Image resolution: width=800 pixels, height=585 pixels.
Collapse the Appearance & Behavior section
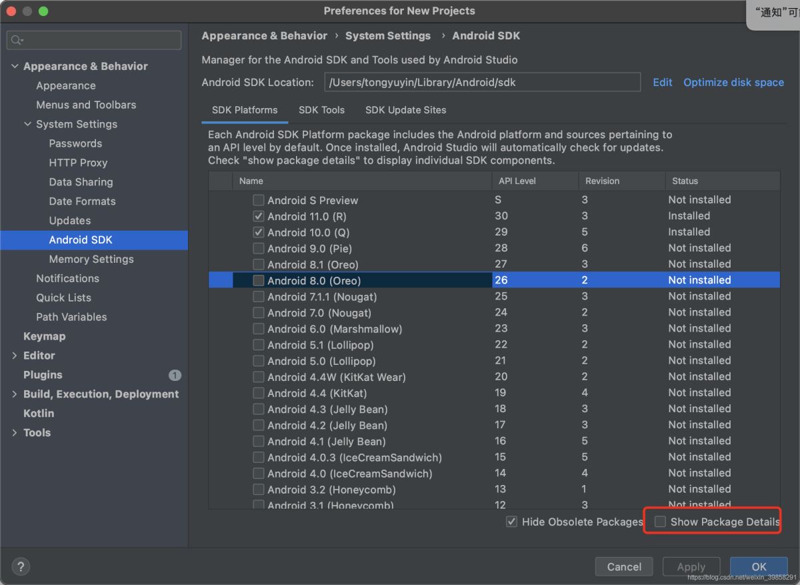[15, 66]
